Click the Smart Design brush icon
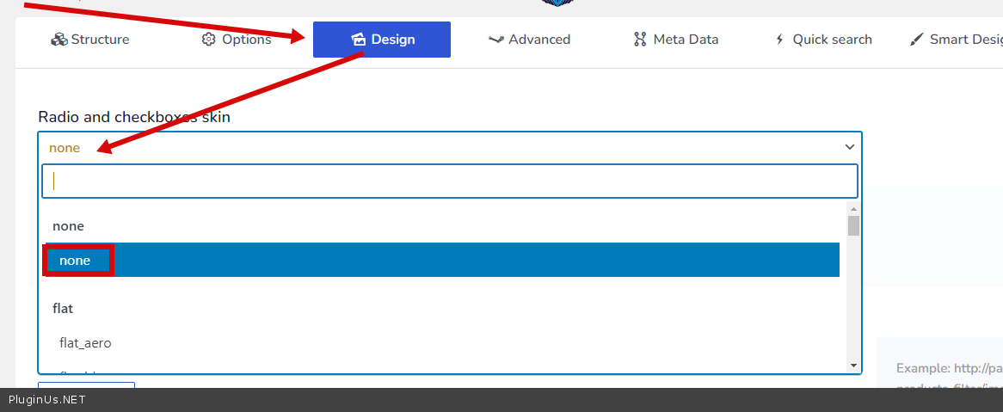 point(917,40)
